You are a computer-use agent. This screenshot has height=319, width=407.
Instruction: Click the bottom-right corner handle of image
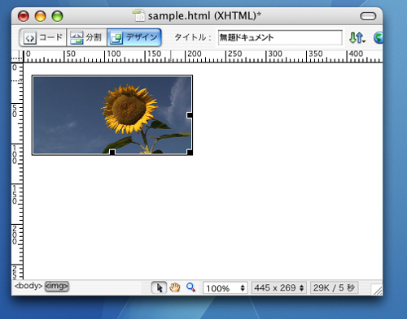pyautogui.click(x=190, y=152)
